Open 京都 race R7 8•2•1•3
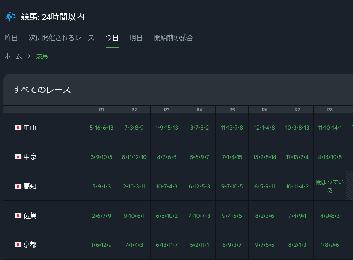The height and width of the screenshot is (260, 353). click(297, 245)
